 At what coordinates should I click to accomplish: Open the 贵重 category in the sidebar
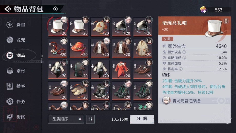(x=16, y=25)
